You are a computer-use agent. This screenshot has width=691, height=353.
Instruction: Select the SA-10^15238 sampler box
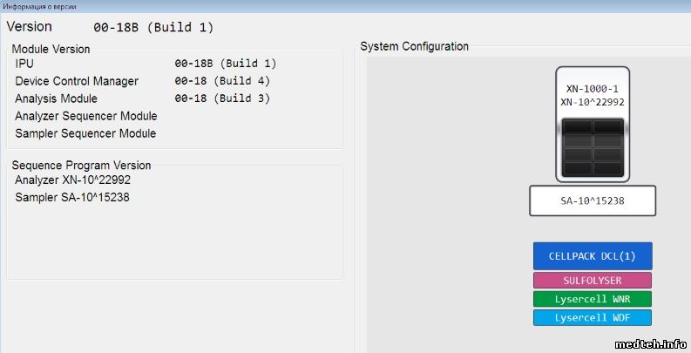(x=593, y=200)
